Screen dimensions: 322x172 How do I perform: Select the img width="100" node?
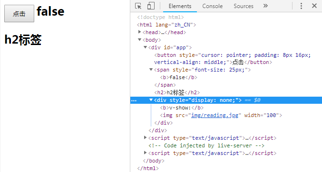tap(221, 115)
